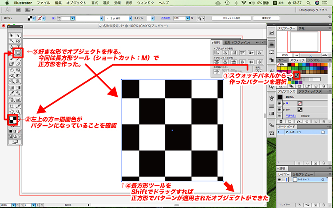Switch to the シンボル tab
Viewport: 333px width, 208px height.
click(x=316, y=59)
